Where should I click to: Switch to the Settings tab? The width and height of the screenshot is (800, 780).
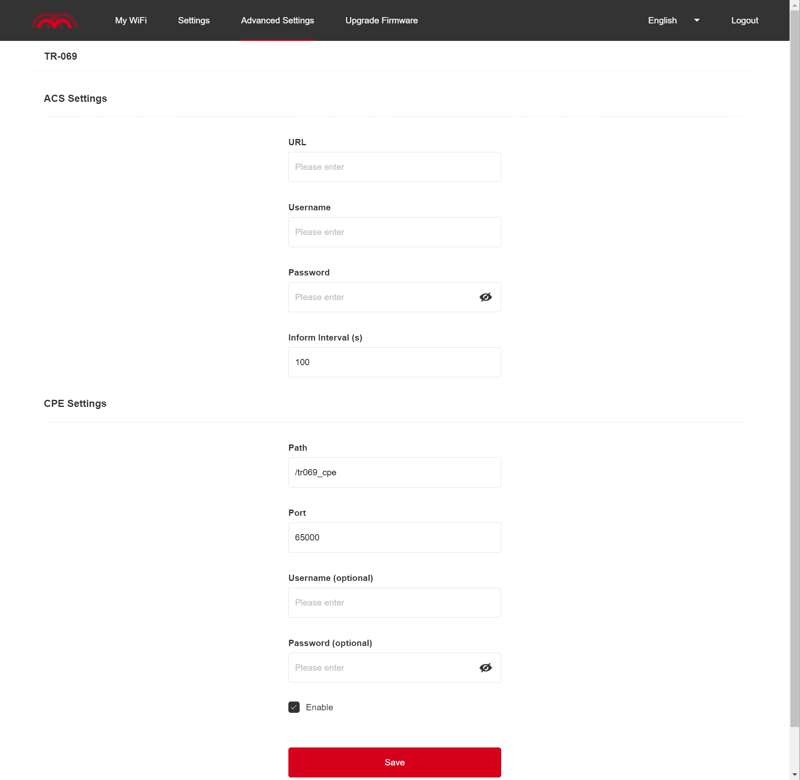tap(194, 20)
